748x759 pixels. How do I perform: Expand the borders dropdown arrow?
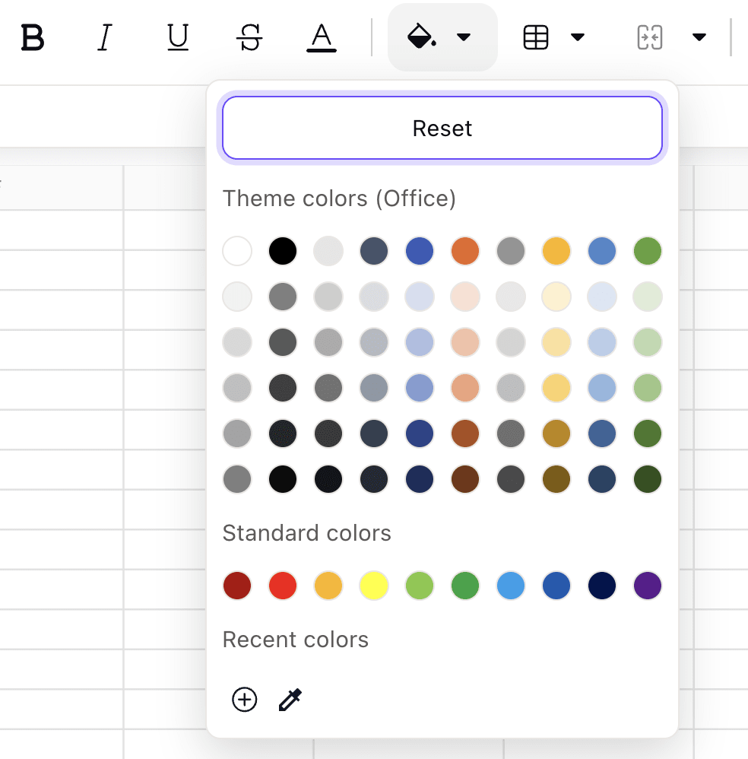[579, 36]
